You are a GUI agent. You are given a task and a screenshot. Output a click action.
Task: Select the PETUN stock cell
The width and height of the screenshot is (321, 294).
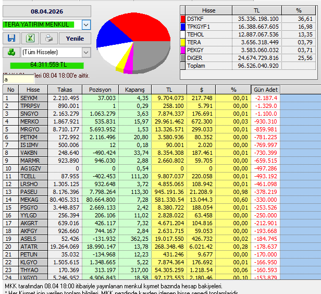(33, 254)
